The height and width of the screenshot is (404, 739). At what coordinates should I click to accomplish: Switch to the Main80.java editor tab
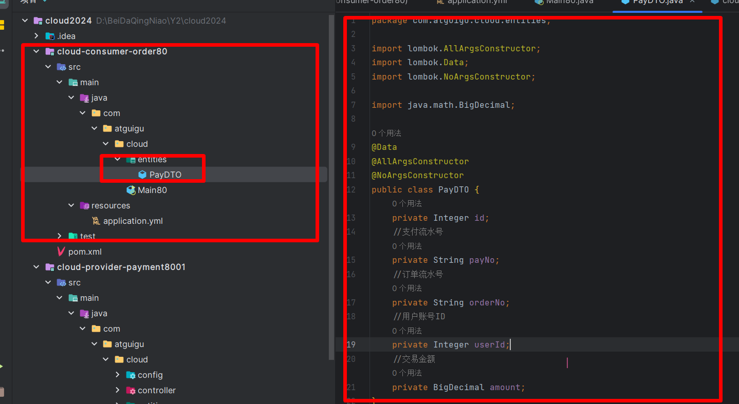[x=564, y=2]
